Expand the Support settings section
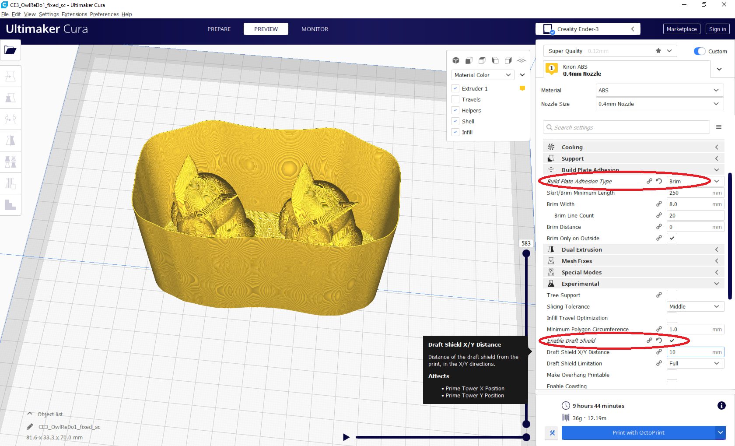 pos(633,158)
